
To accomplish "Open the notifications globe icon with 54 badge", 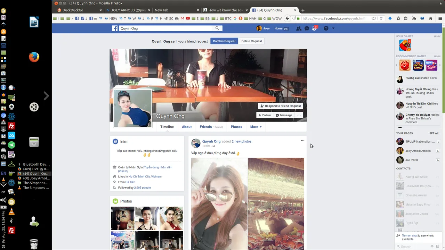I will point(315,28).
